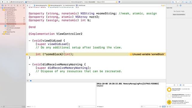
Task: Show the Symbol navigator tab
Action: pos(5,5)
